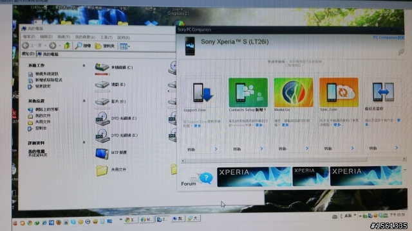Click the address bar showing 我的電腦
This screenshot has width=412, height=231.
point(106,54)
